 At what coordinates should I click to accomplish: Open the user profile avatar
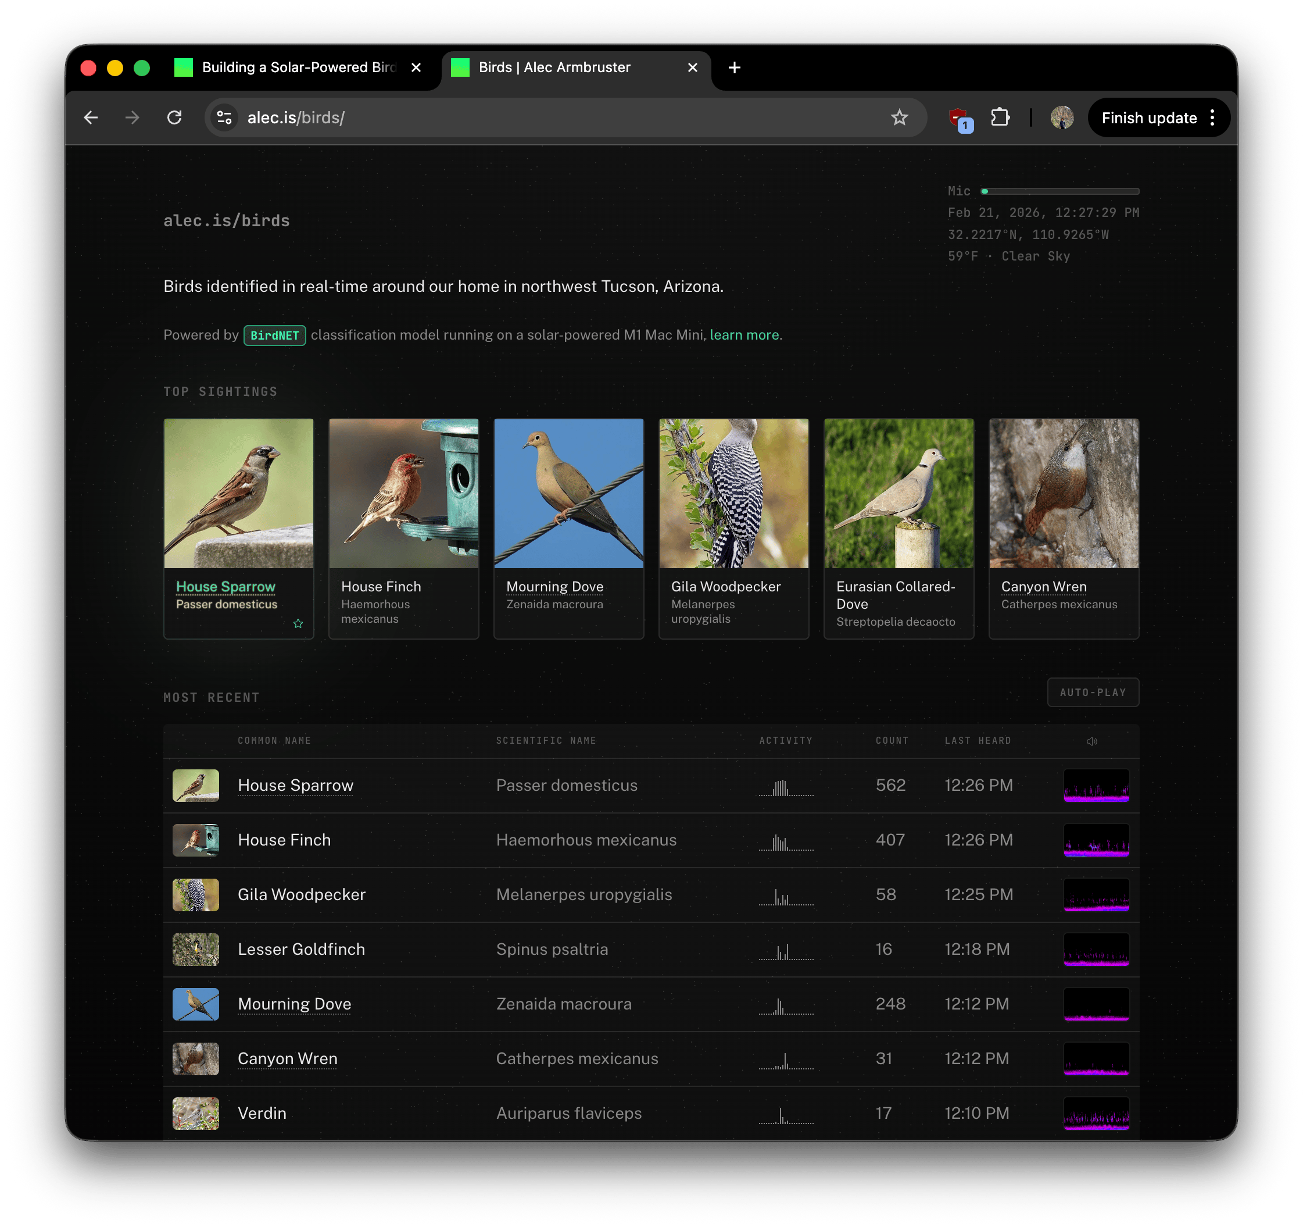1062,117
